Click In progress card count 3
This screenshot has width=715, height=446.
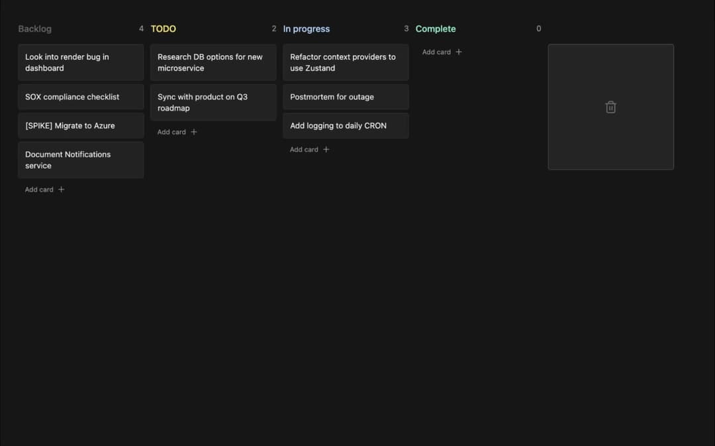pyautogui.click(x=406, y=28)
